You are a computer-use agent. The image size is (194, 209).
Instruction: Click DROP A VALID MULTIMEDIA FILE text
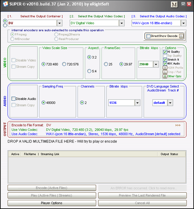(62, 141)
